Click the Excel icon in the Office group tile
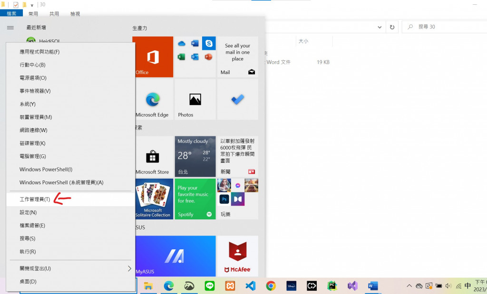Screen dimensions: 487x294 click(x=182, y=57)
